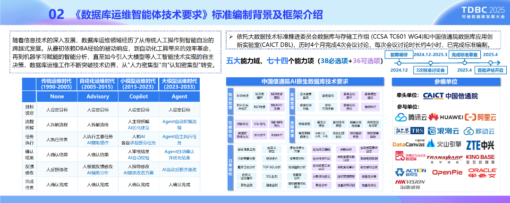This screenshot has width=510, height=203.
Task: Click the HUAWEI logo
Action: [x=446, y=117]
